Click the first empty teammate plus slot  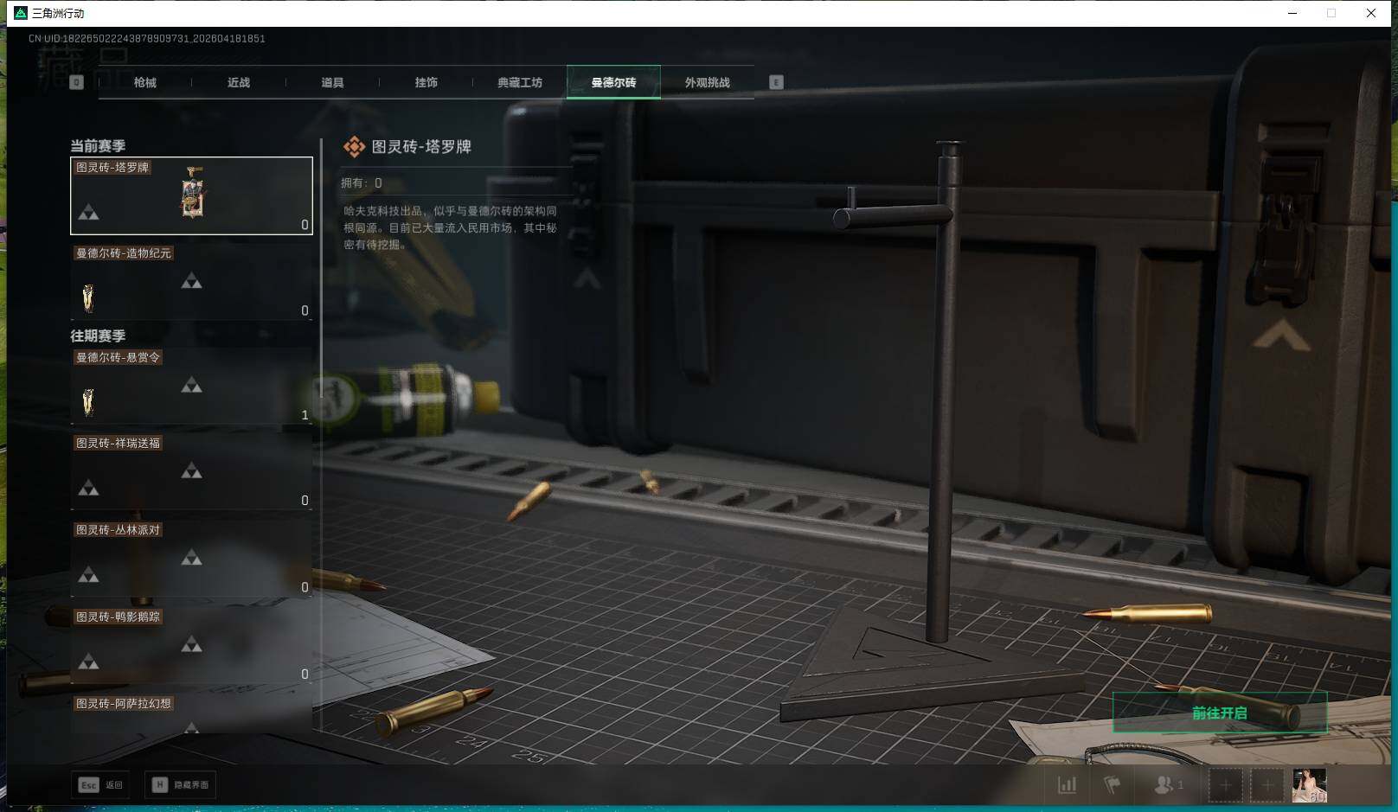pyautogui.click(x=1225, y=785)
